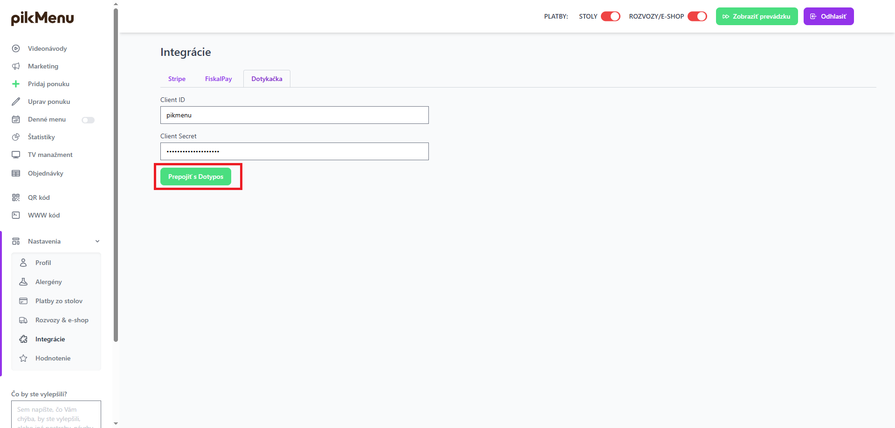Viewport: 895px width, 428px height.
Task: Open the FiskalPay tab
Action: [218, 79]
